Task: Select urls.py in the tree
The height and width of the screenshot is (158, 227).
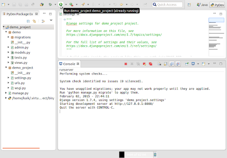Action: point(20,83)
